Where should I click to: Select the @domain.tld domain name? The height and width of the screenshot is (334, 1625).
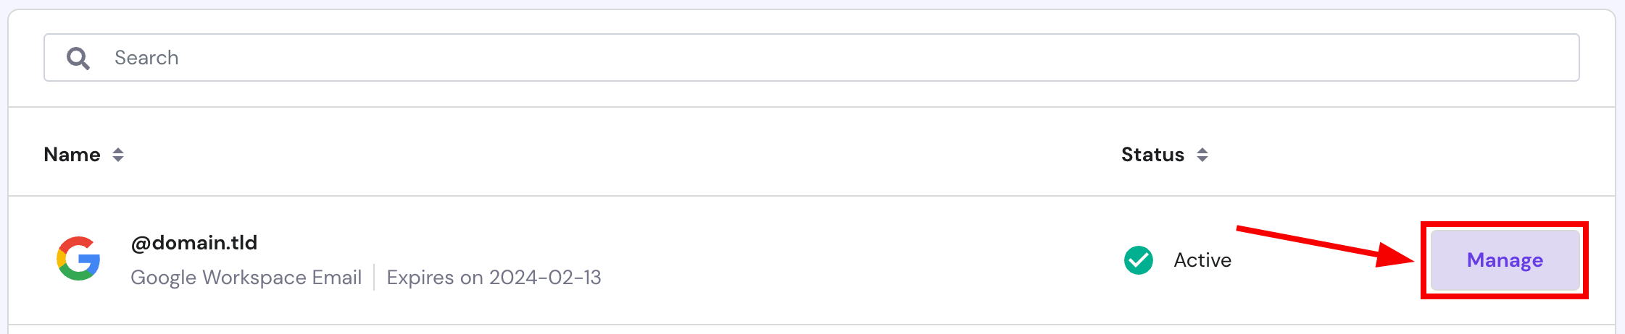(x=194, y=243)
